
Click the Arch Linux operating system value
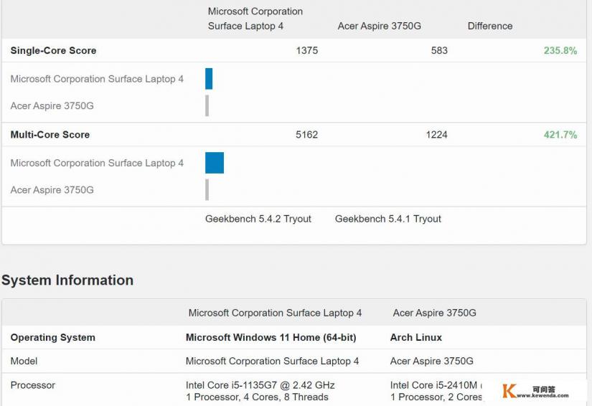pyautogui.click(x=416, y=338)
